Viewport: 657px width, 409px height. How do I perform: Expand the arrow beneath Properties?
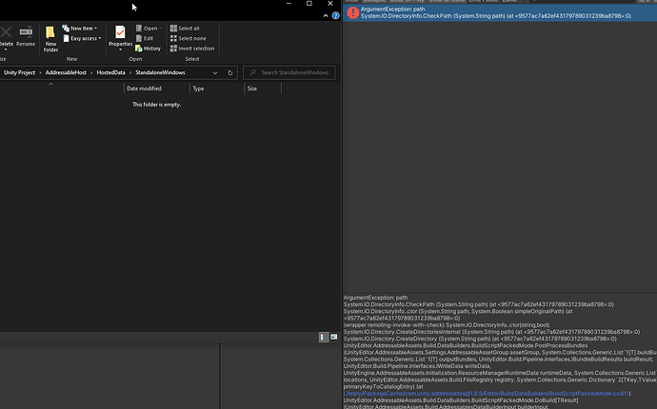point(120,49)
